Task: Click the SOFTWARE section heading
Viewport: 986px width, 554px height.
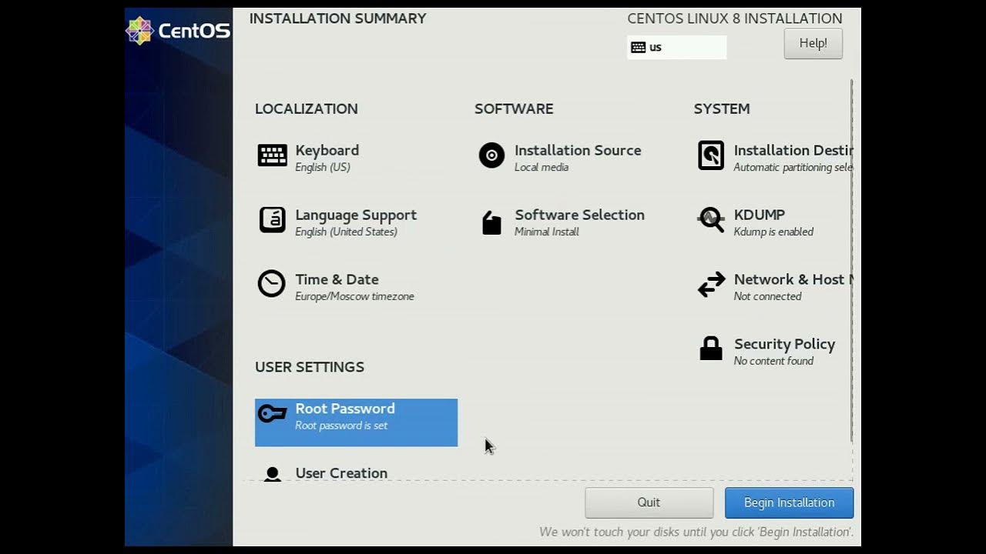Action: pyautogui.click(x=514, y=108)
